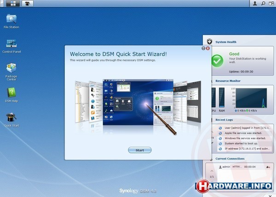Viewport: 276px width, 197px height.
Task: Click the System Health shield icon
Action: click(x=209, y=42)
